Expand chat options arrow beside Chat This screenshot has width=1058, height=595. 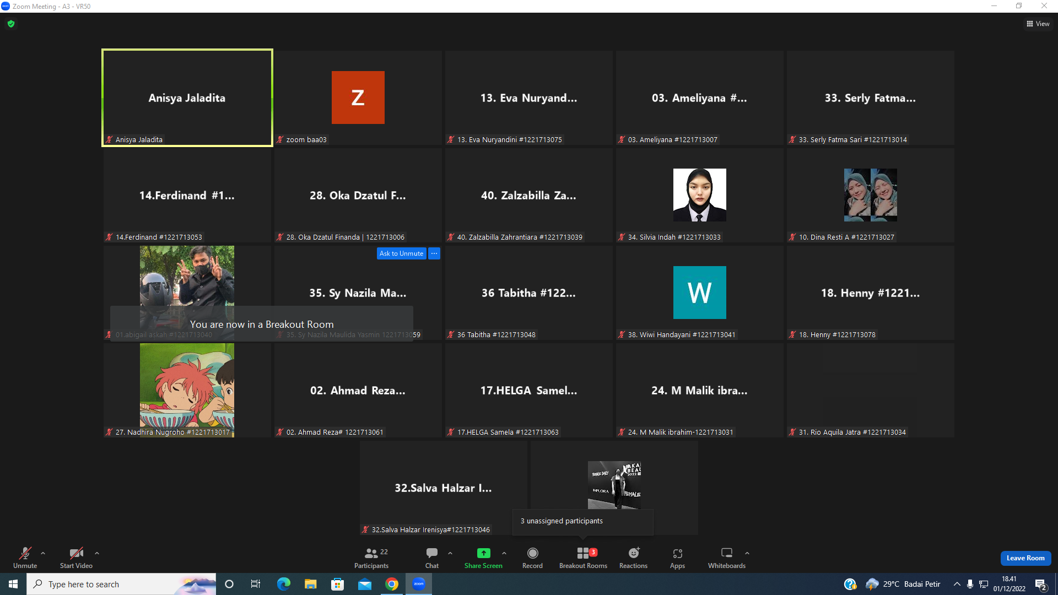[x=450, y=553]
